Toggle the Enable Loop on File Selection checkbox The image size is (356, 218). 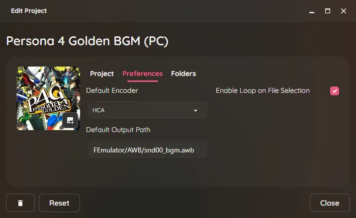click(335, 91)
